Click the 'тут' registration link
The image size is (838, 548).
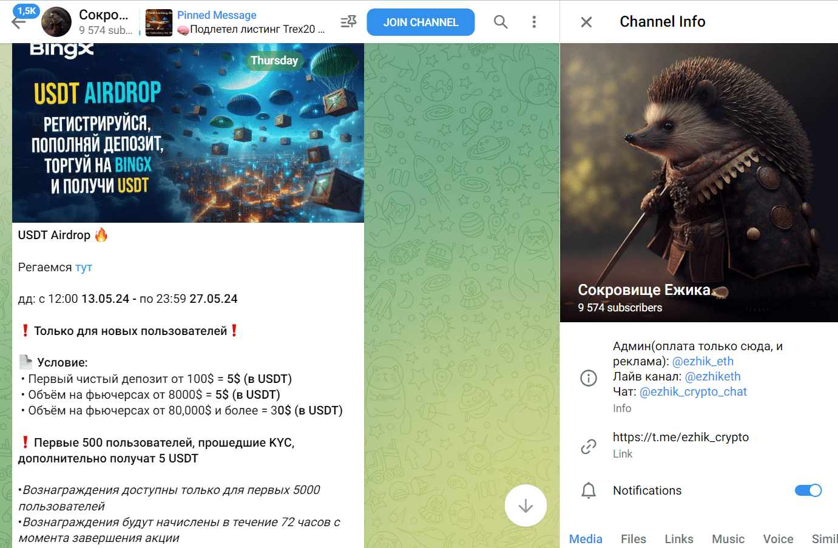(84, 268)
